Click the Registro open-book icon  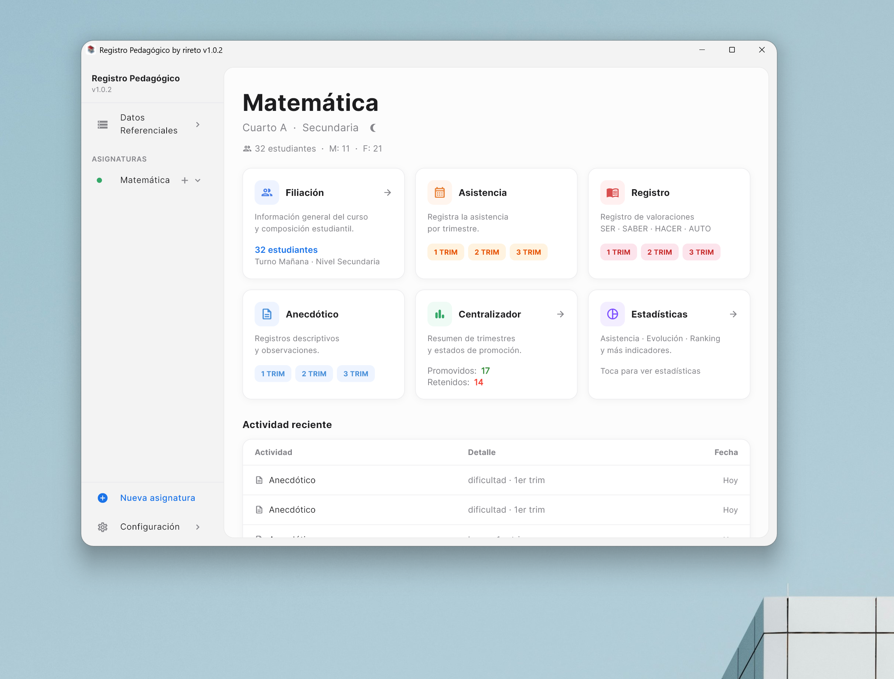click(612, 193)
